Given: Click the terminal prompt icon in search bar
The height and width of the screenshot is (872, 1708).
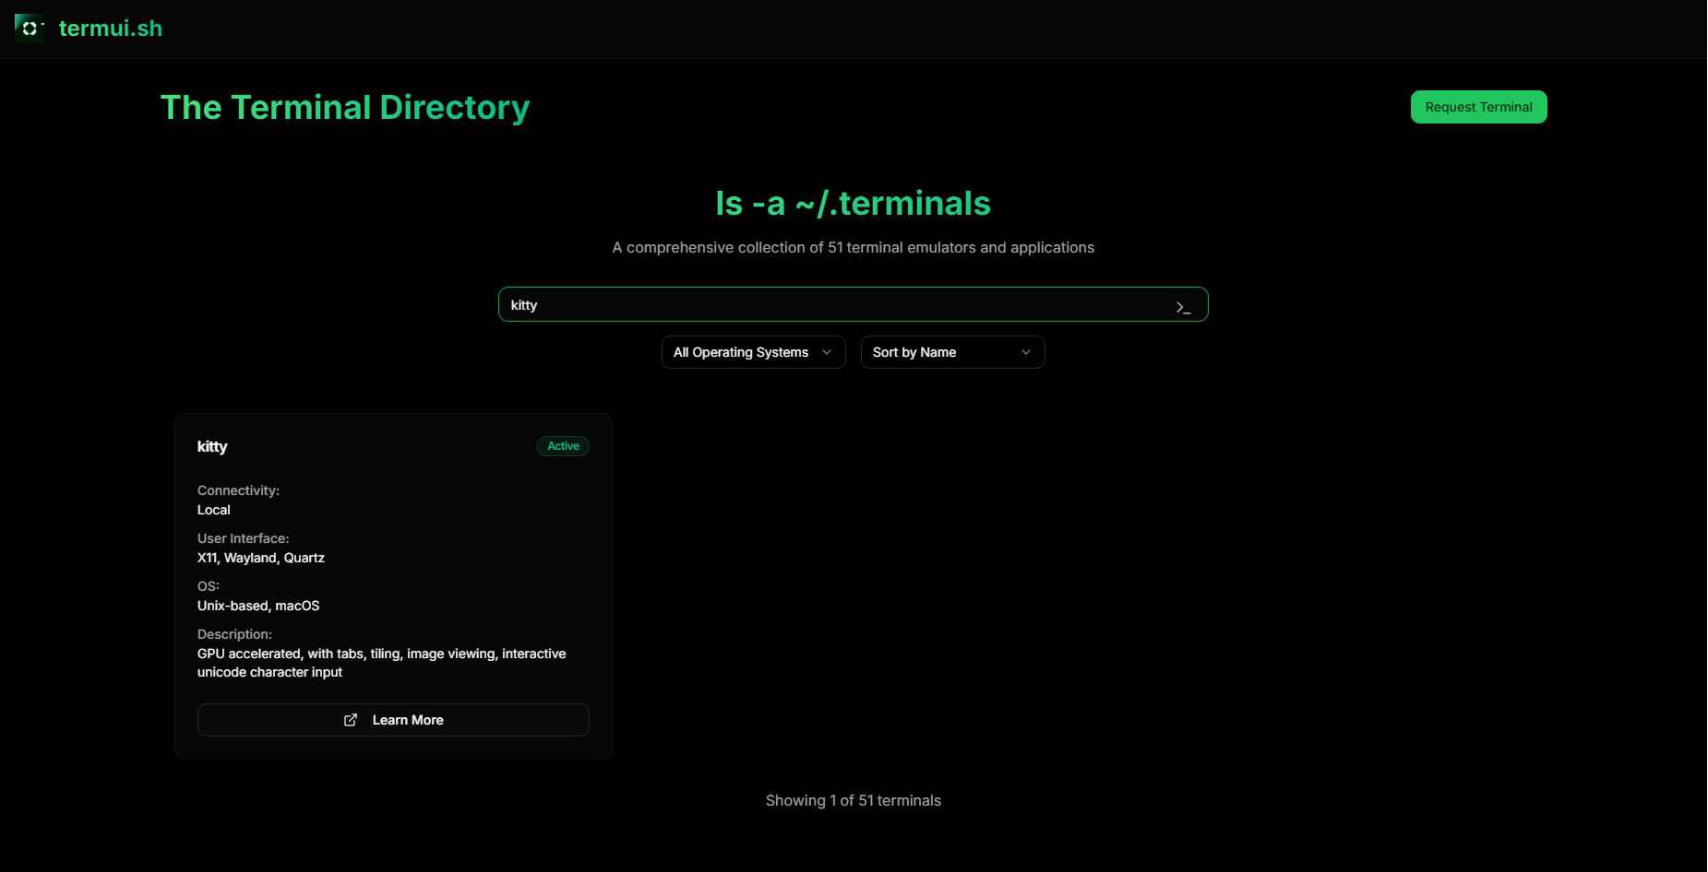Looking at the screenshot, I should pyautogui.click(x=1184, y=305).
